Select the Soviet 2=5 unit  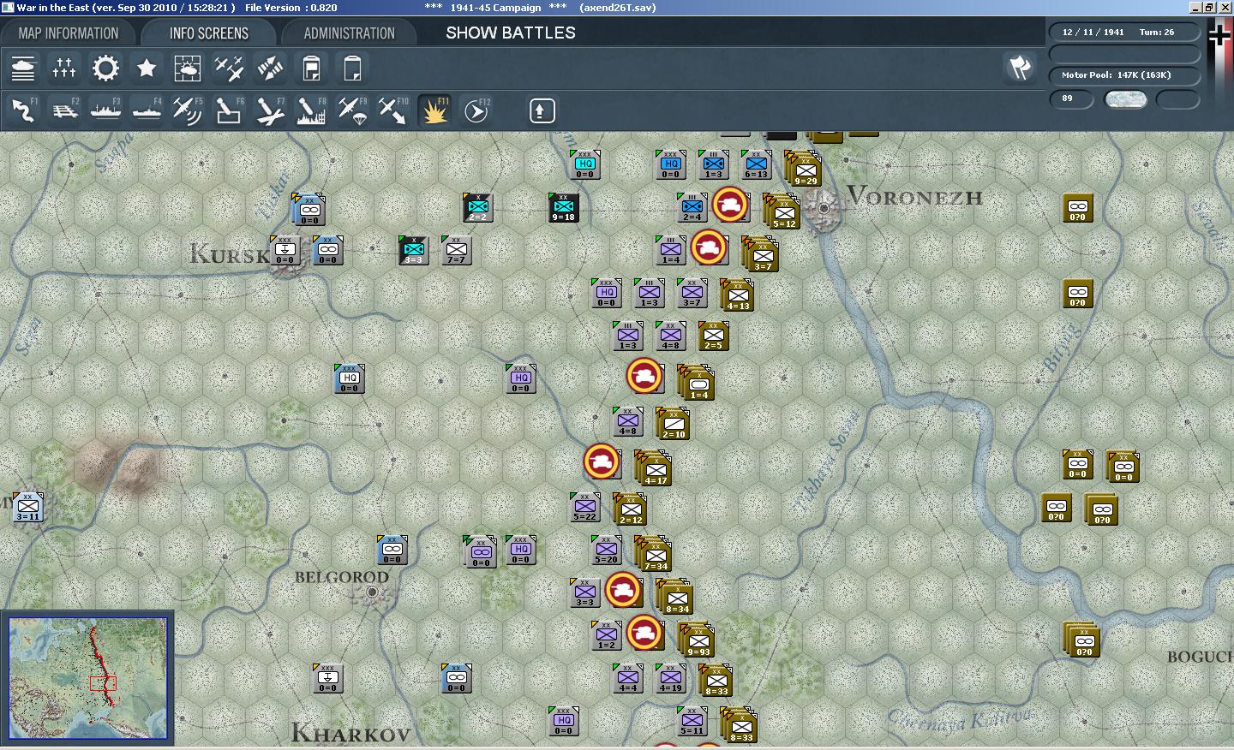pos(713,336)
